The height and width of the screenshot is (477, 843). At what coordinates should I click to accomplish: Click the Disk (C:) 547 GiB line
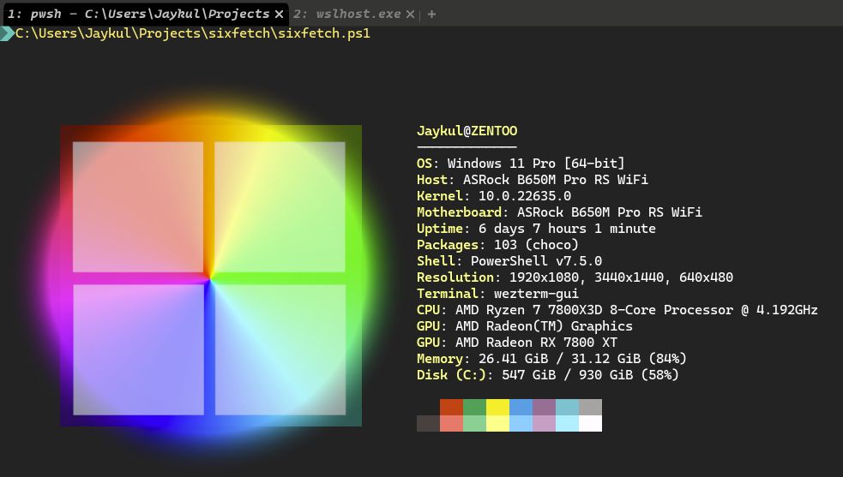[547, 375]
